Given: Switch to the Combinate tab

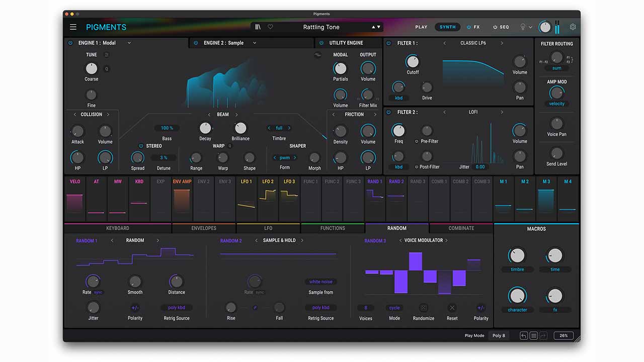Looking at the screenshot, I should coord(461,228).
